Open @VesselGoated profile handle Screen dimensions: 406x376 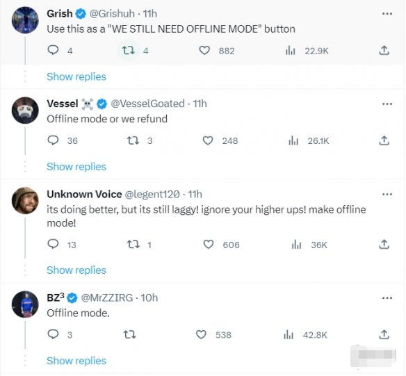tap(147, 104)
